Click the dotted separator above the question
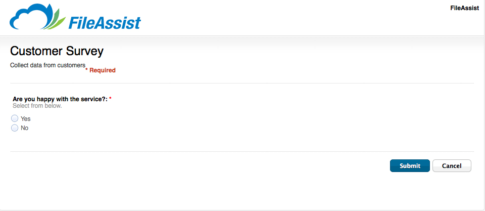This screenshot has width=485, height=211. (242, 83)
